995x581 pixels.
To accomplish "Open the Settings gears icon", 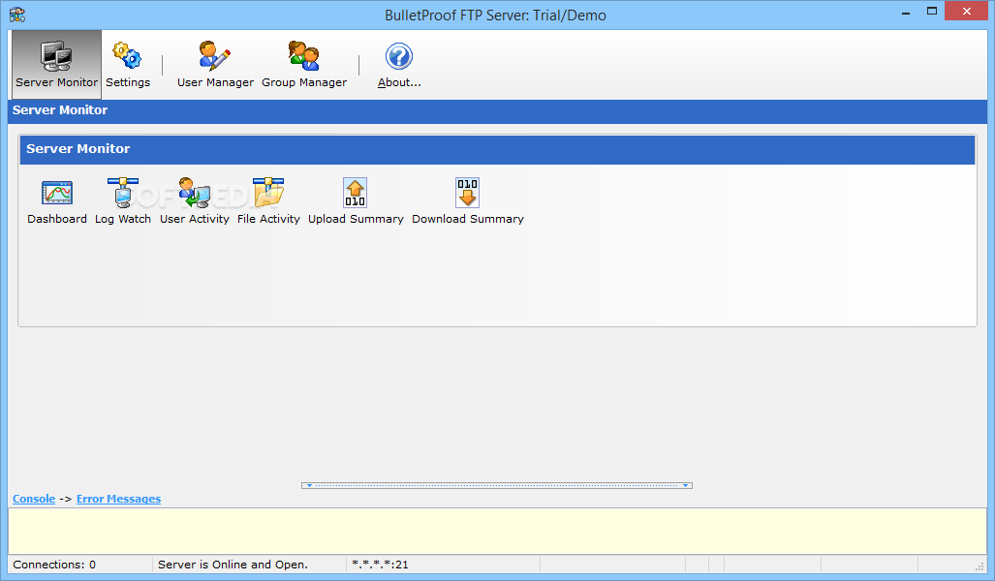I will (128, 64).
